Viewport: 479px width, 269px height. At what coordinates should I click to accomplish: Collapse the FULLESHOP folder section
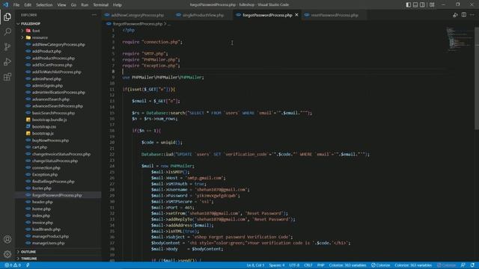(31, 23)
